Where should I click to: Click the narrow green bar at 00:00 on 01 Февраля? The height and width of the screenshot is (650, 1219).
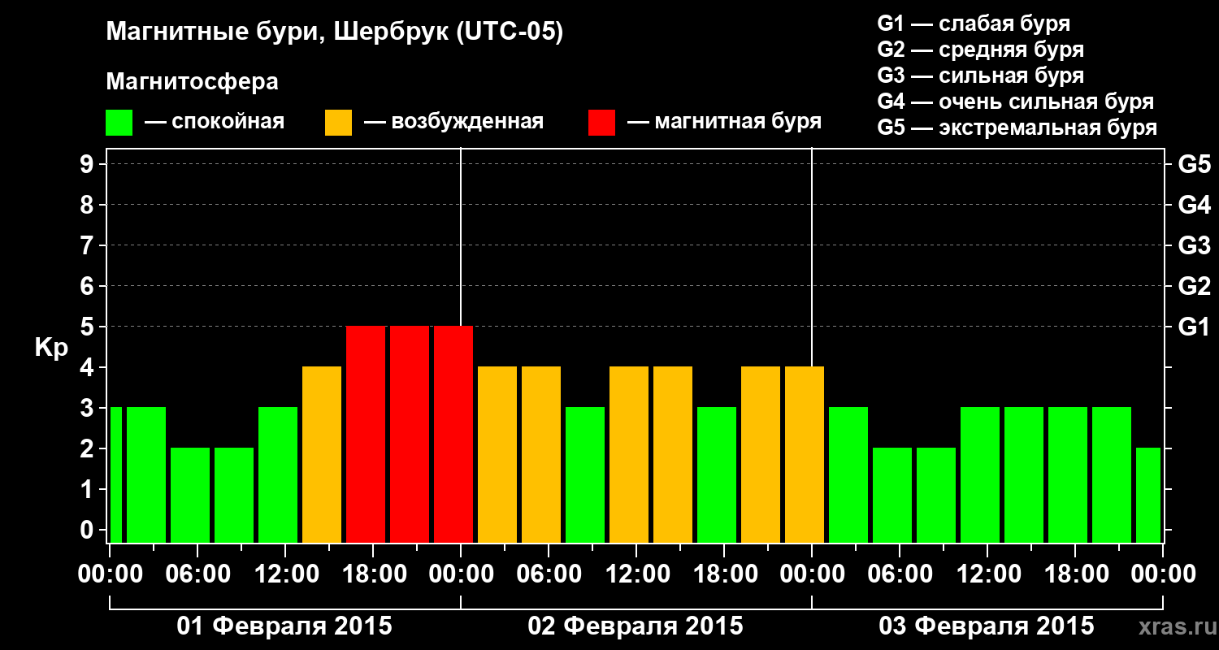[115, 474]
